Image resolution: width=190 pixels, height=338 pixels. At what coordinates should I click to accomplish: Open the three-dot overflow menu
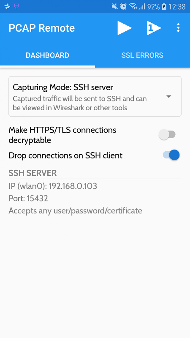[178, 28]
